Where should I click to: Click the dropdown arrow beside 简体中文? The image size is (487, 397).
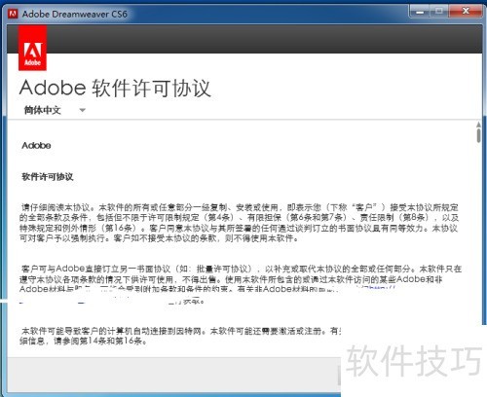(83, 110)
